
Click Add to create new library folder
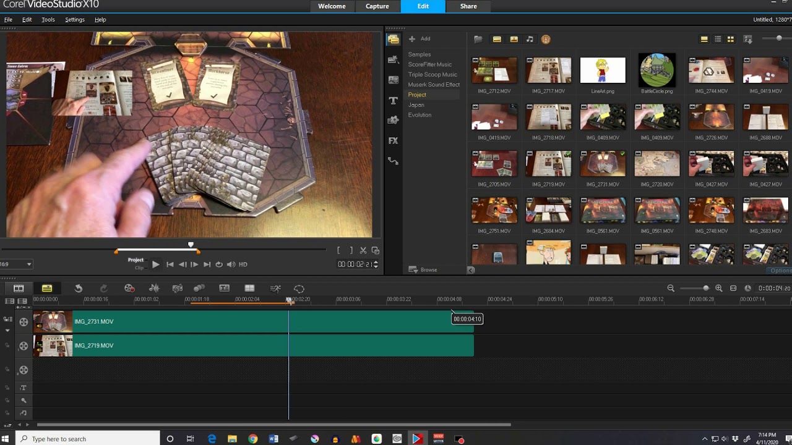coord(420,39)
